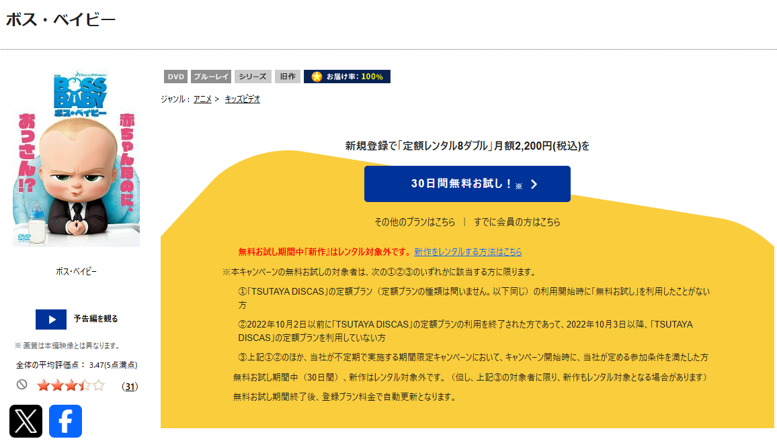This screenshot has height=443, width=777.
Task: Select the ブルーレイ format badge
Action: (x=210, y=76)
